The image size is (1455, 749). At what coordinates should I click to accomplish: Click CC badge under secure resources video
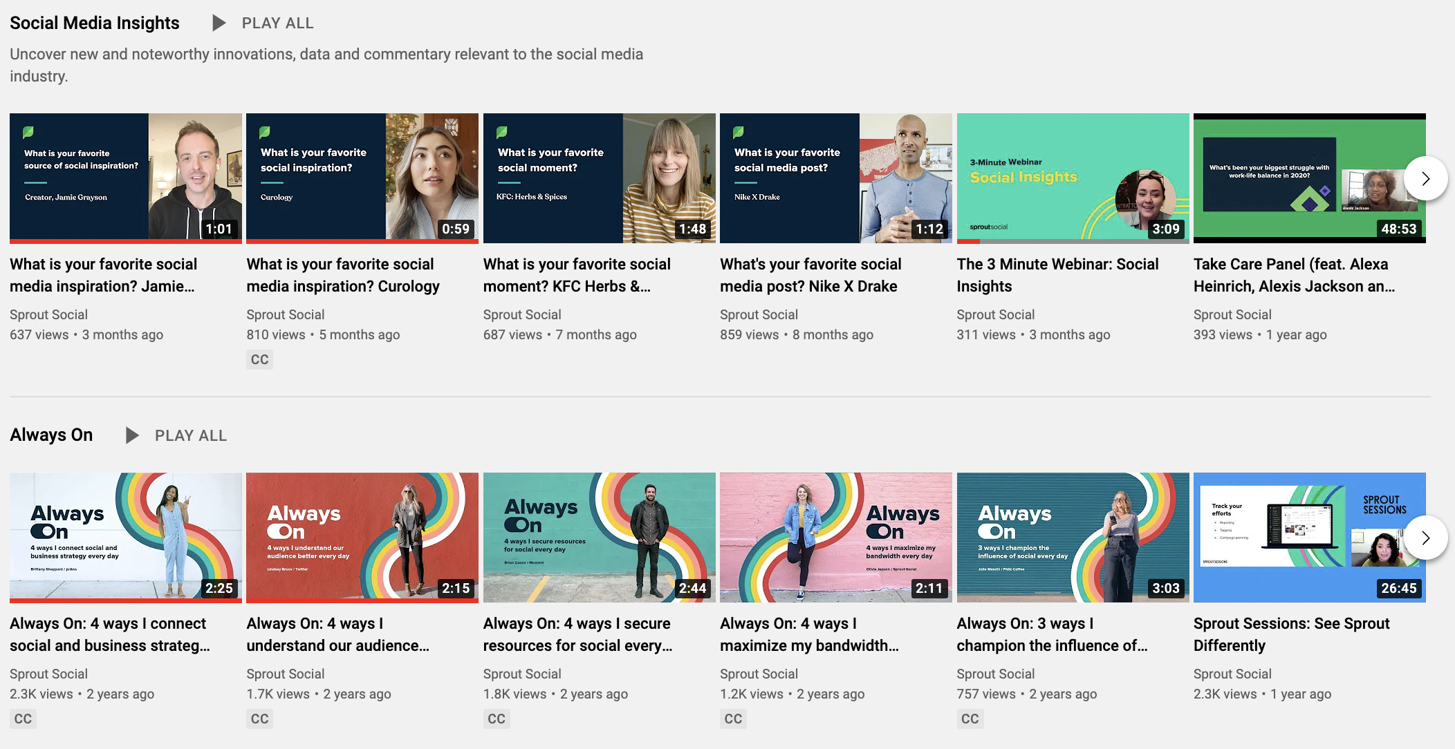(496, 719)
